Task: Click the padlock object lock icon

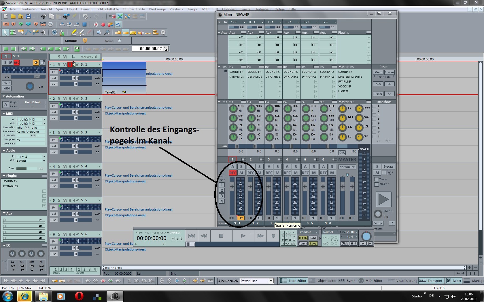Action: pos(118,33)
